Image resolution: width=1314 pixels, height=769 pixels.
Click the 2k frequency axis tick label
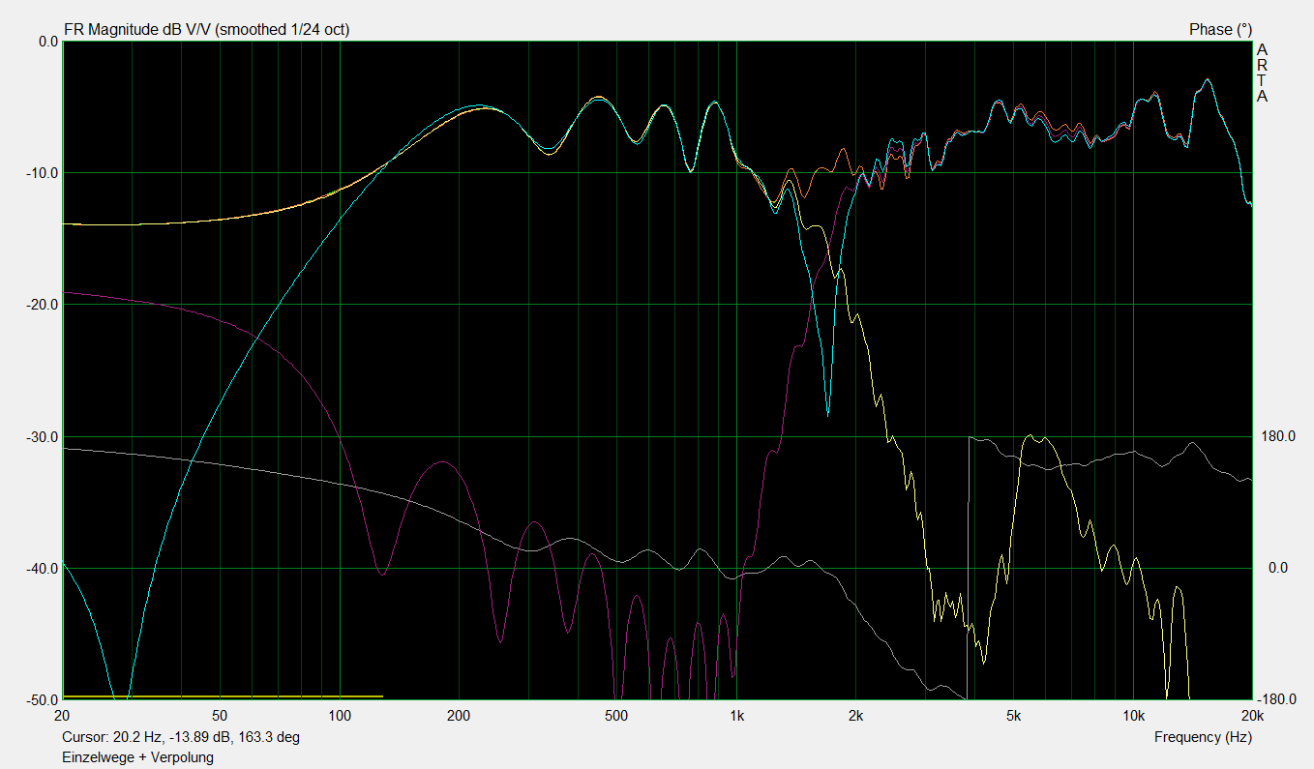855,717
